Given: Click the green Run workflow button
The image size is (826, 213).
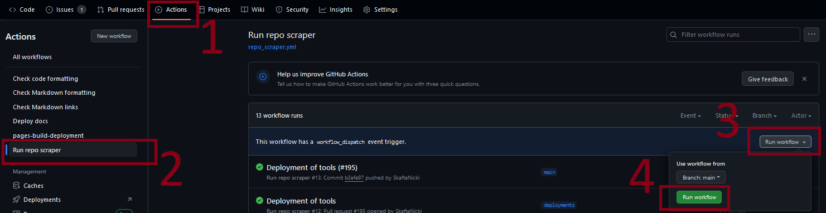Looking at the screenshot, I should tap(699, 197).
